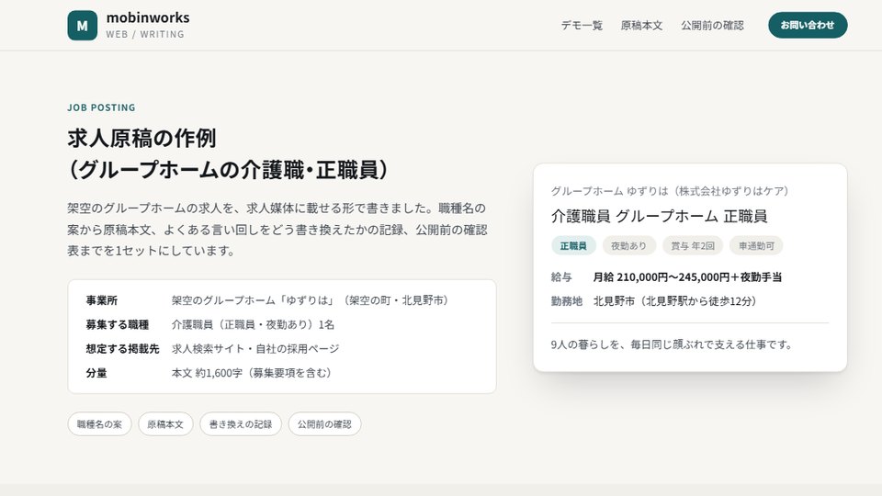This screenshot has height=496, width=882.
Task: Click the 分量 row label
Action: 96,373
